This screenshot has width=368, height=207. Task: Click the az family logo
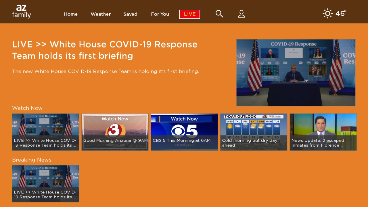click(x=21, y=12)
